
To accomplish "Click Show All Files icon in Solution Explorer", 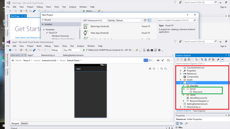I will [213, 59].
